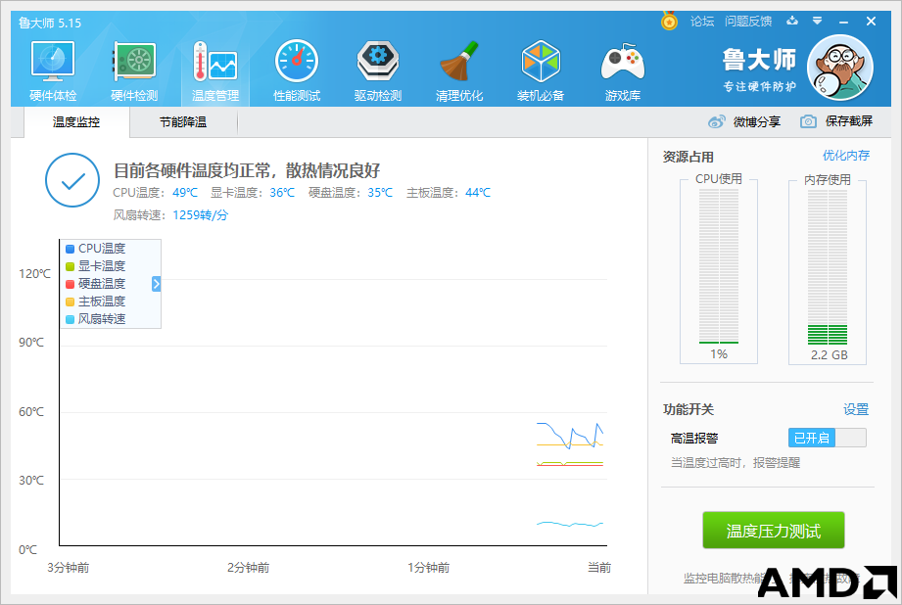Open the 装机必备 essential software cube

(x=541, y=71)
